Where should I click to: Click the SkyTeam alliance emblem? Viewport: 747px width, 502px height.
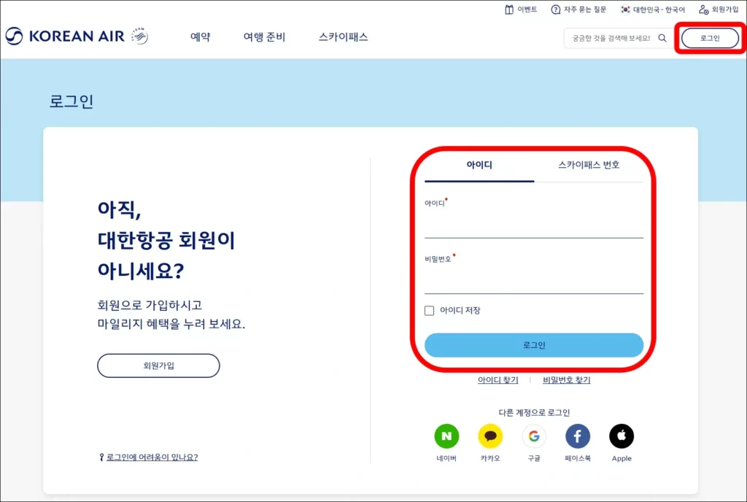click(x=139, y=36)
